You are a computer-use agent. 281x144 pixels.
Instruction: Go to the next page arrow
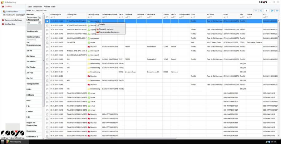click(272, 11)
